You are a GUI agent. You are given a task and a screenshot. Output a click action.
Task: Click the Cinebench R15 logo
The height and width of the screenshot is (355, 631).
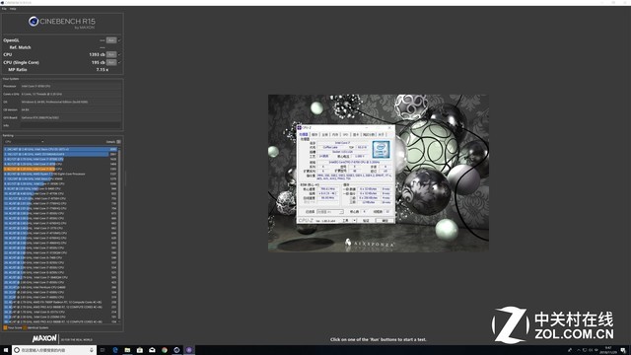pos(62,23)
